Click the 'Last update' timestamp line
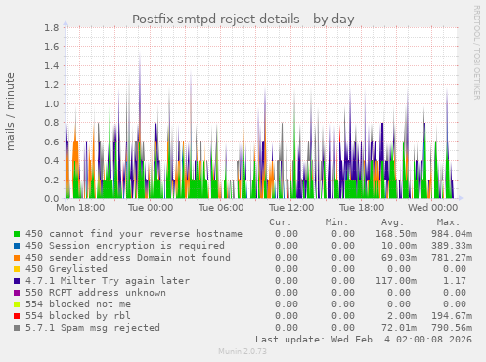486x362 pixels. point(364,340)
